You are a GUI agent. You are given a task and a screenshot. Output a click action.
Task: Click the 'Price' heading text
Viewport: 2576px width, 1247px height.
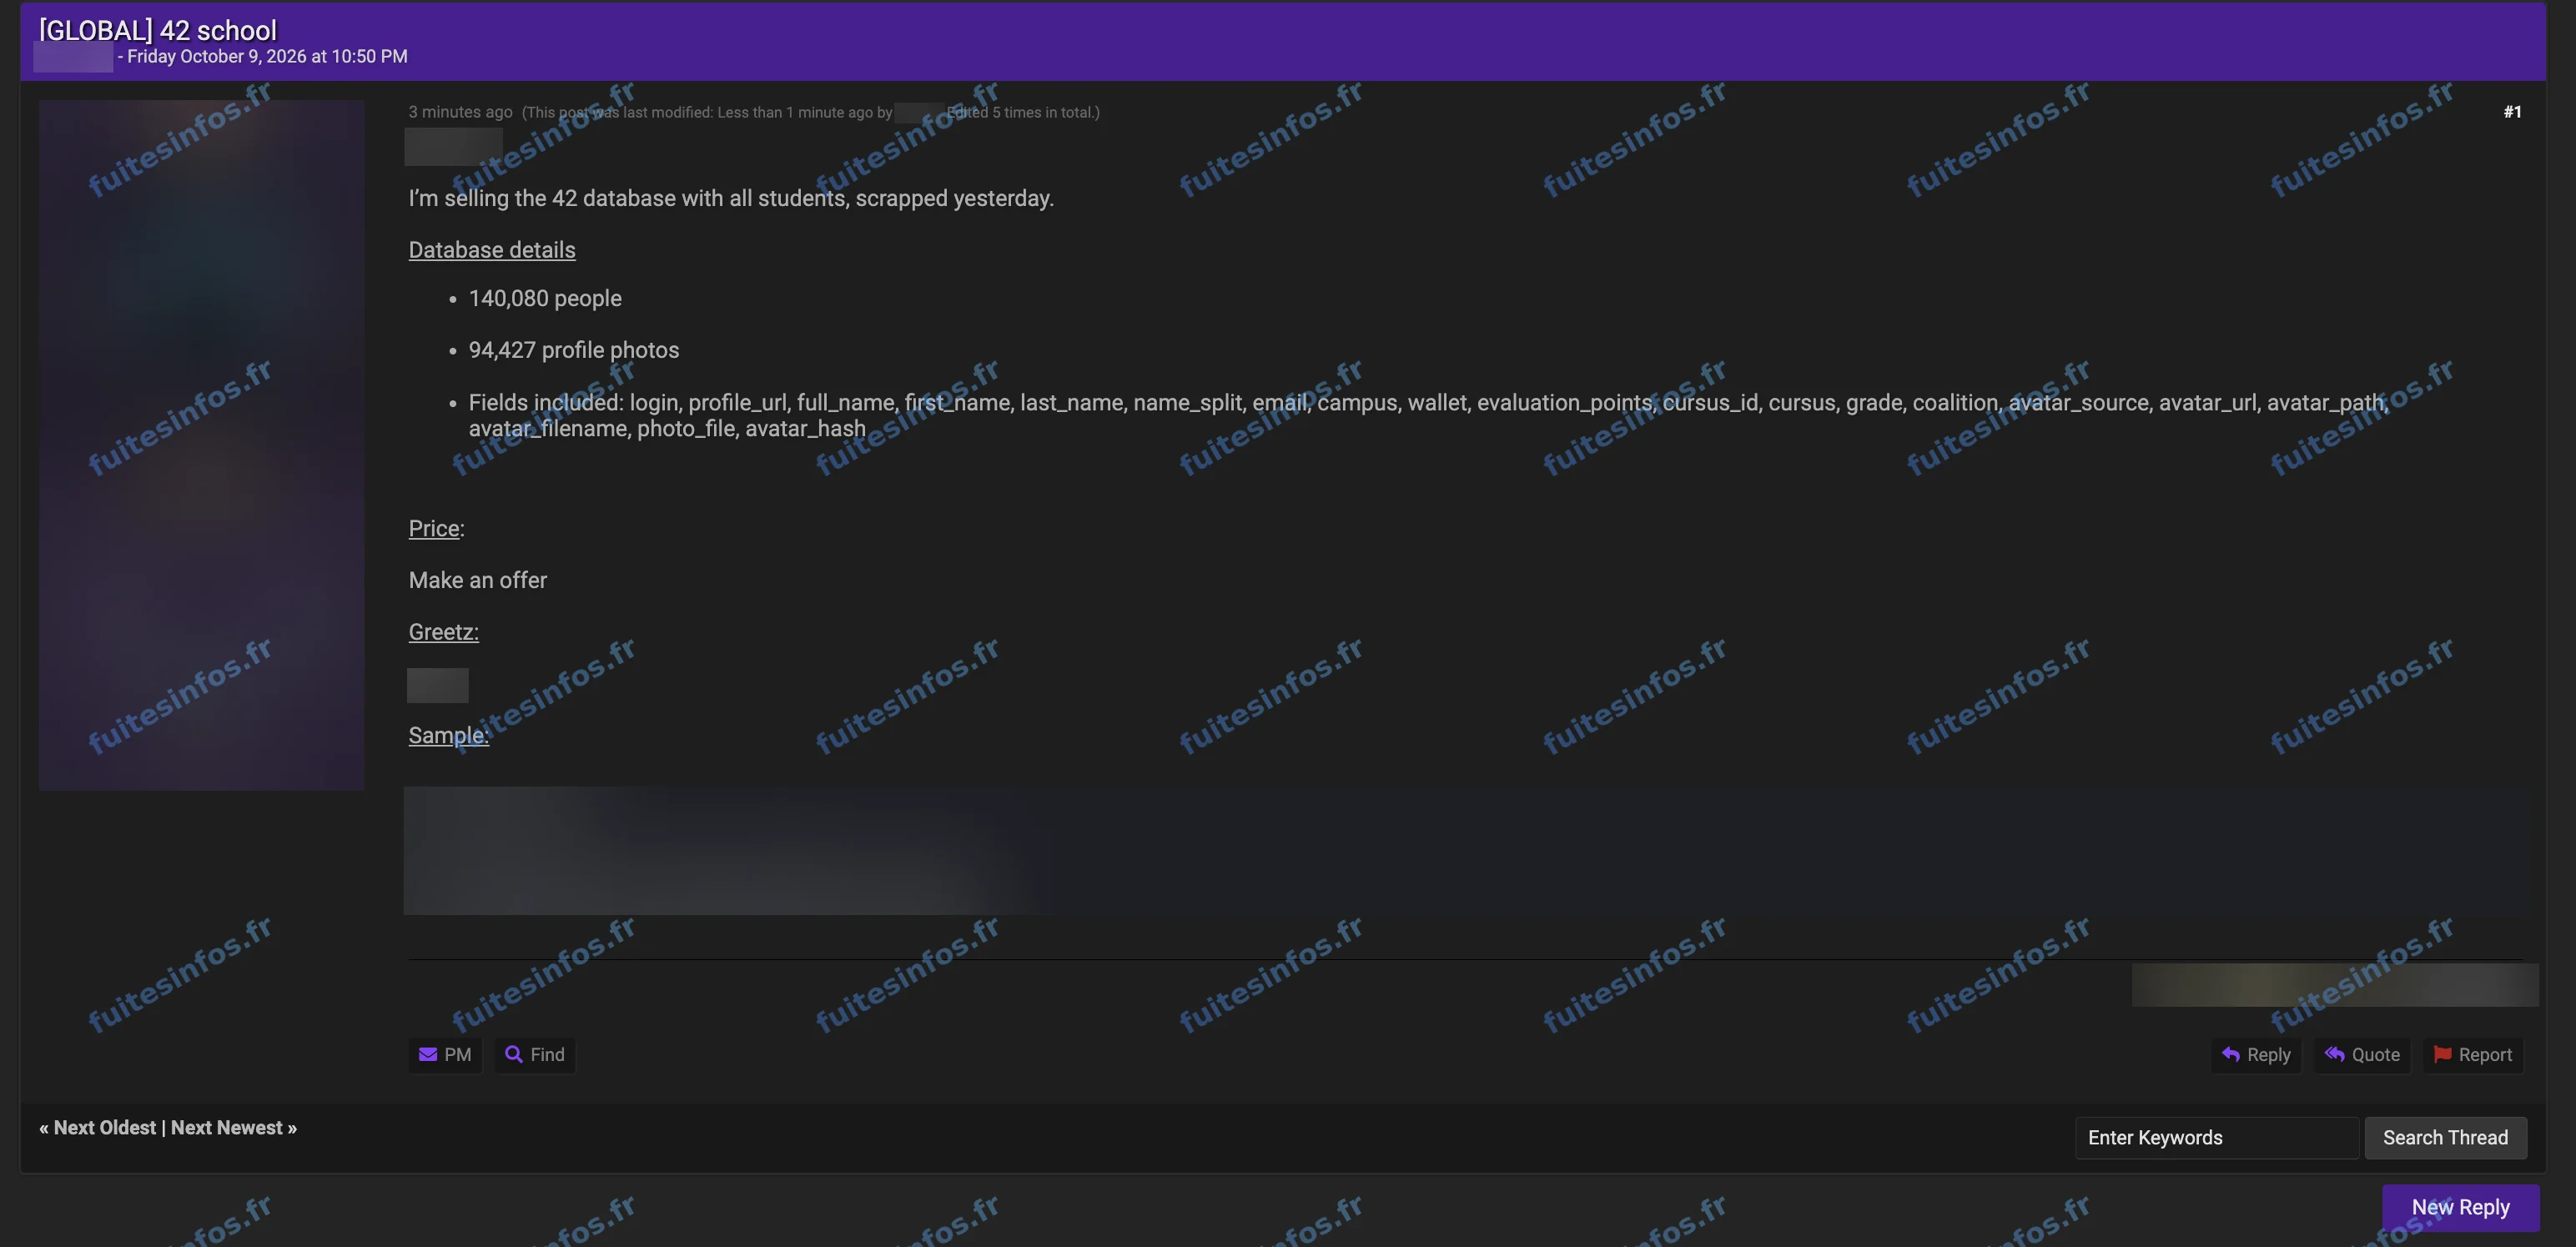click(434, 528)
